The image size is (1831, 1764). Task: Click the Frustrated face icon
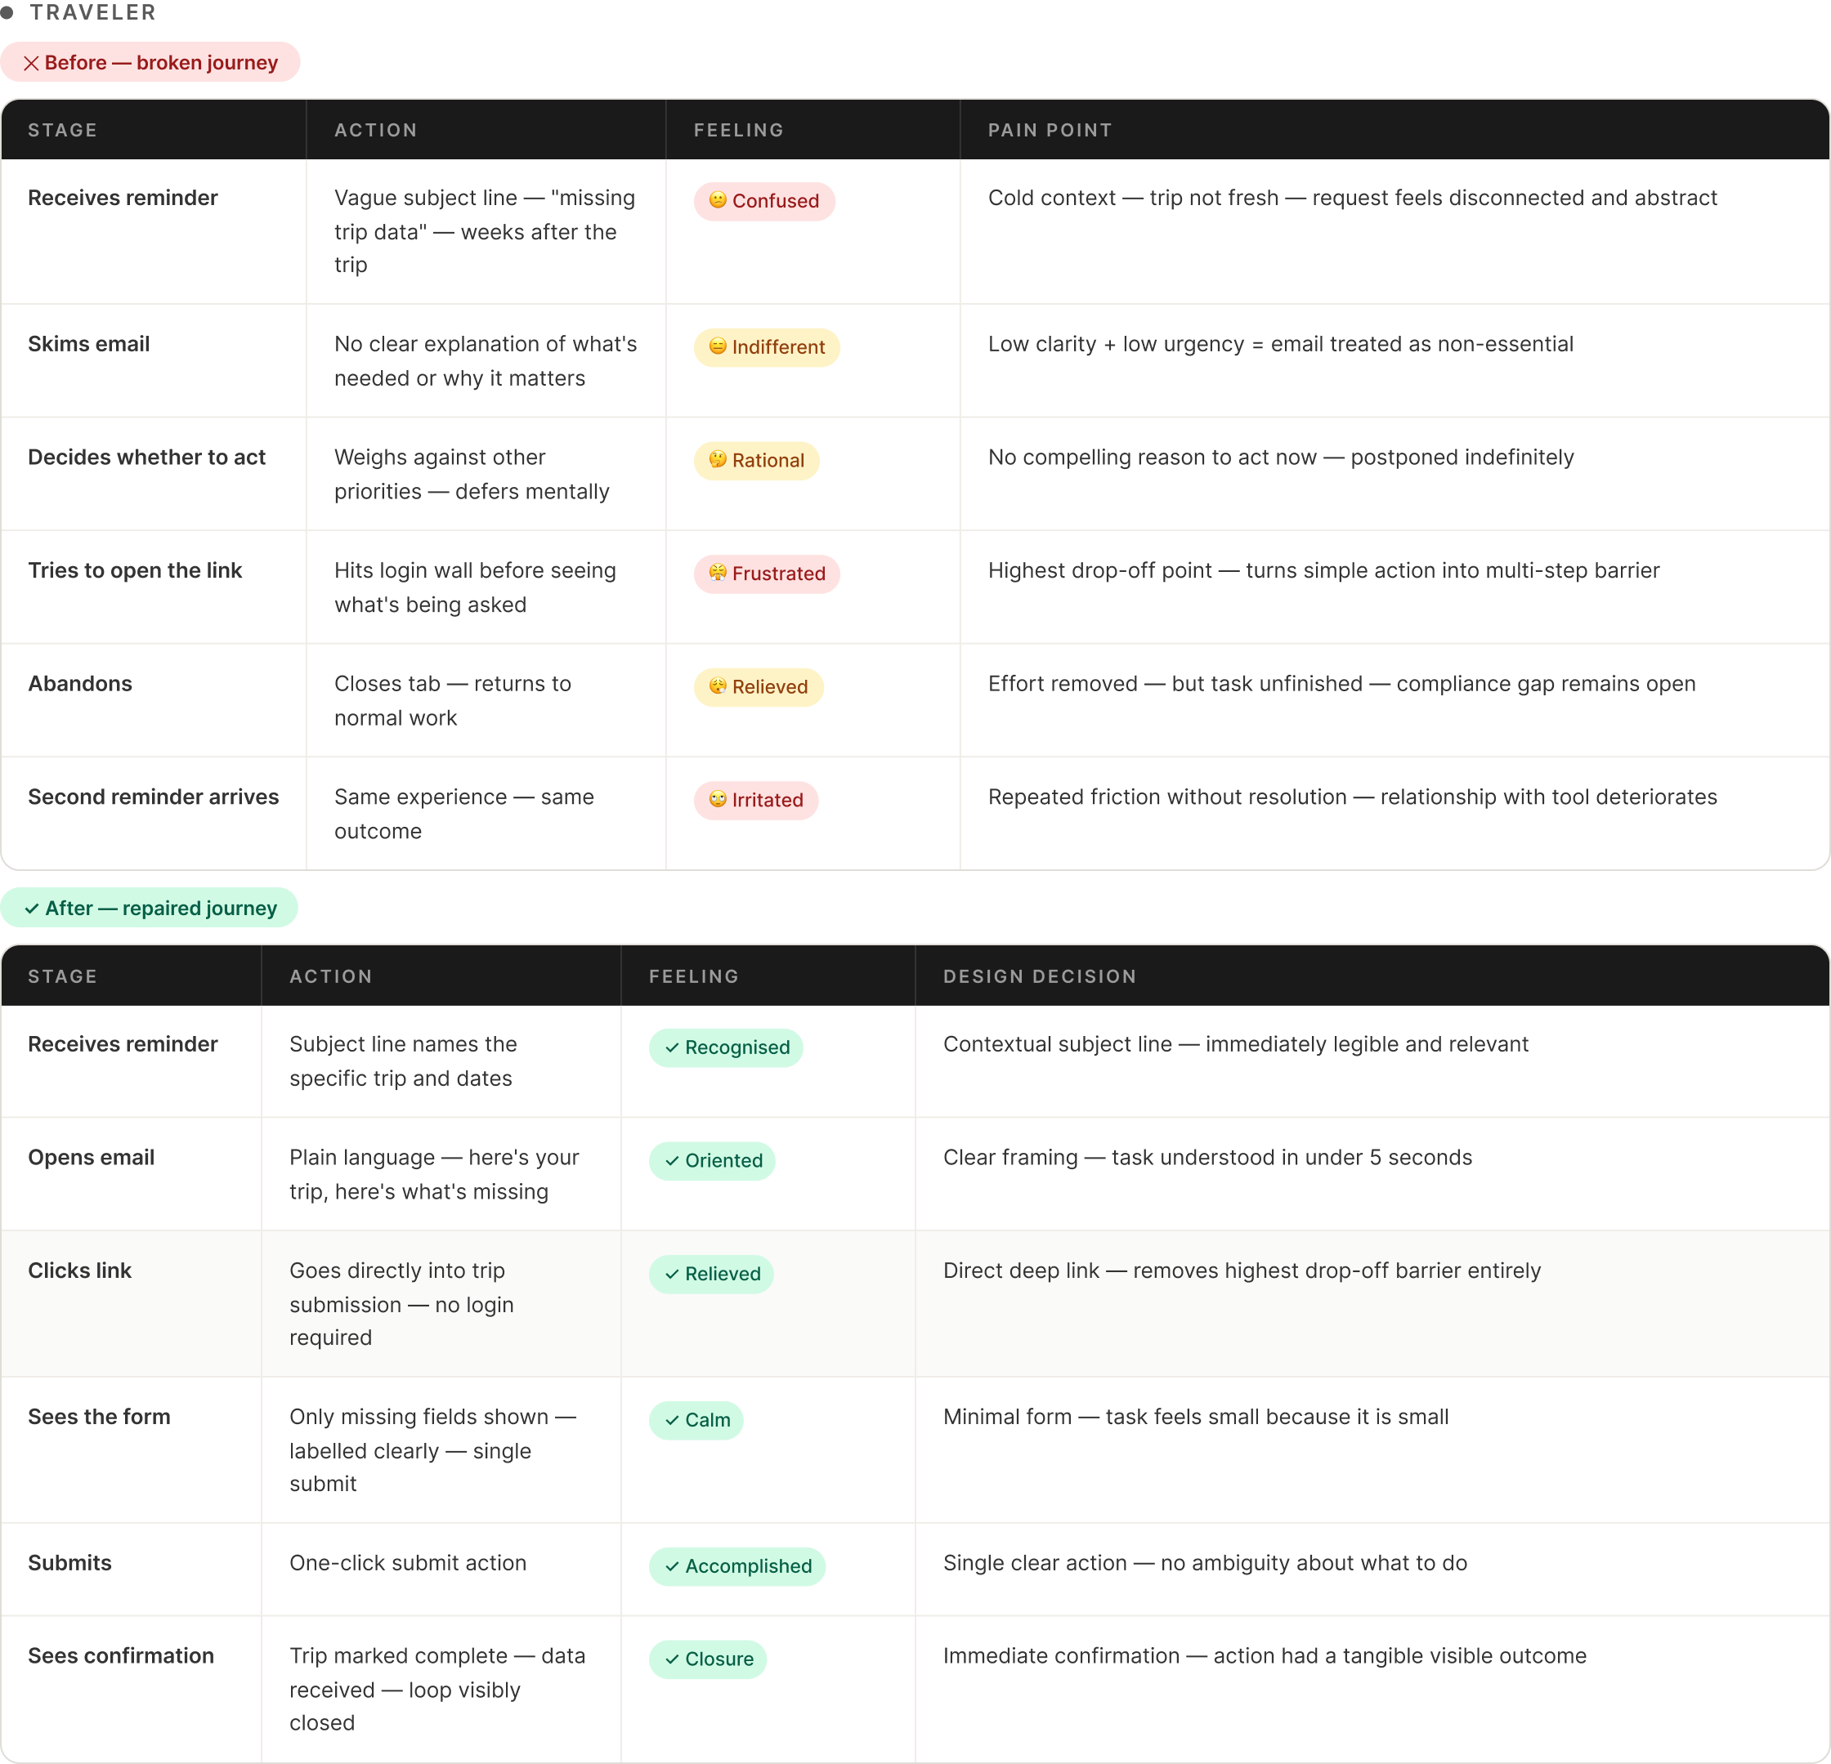(x=718, y=573)
